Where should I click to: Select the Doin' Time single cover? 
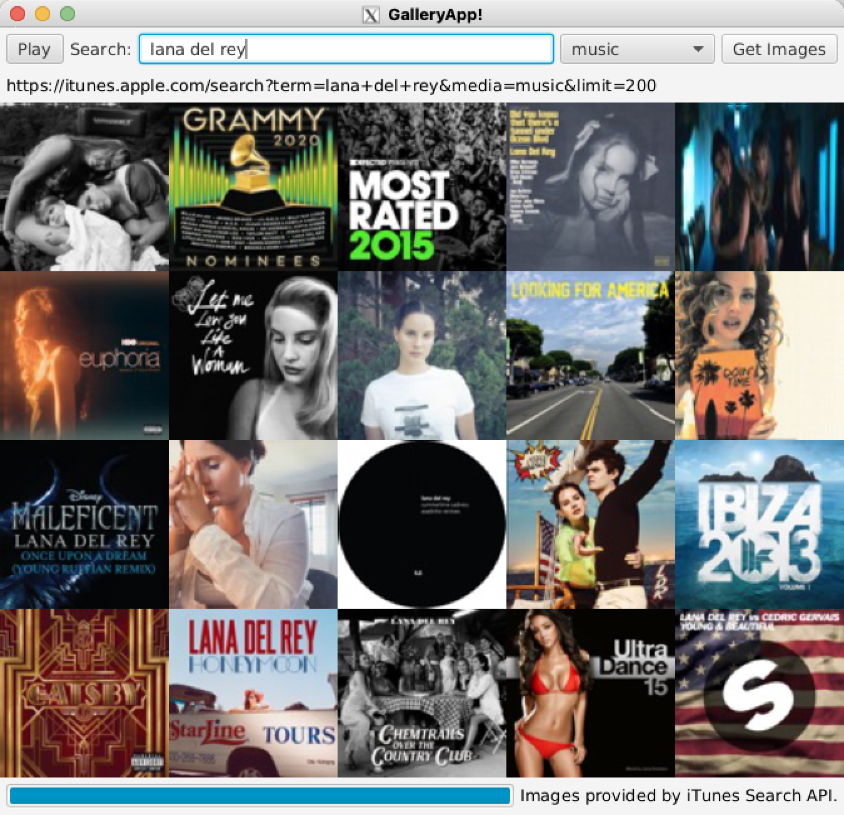(x=760, y=356)
